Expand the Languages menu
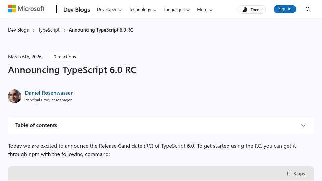 coord(176,10)
